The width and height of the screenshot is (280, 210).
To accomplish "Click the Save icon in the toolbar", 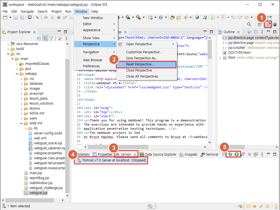I will (15, 17).
